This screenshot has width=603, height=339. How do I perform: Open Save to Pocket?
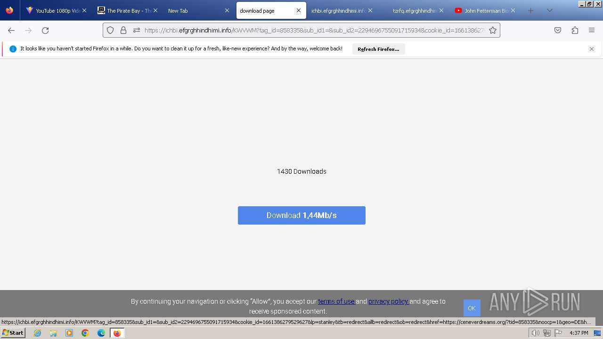pos(558,30)
